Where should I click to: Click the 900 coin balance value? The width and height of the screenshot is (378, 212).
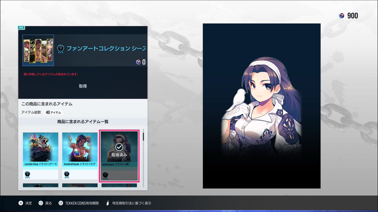(x=352, y=16)
